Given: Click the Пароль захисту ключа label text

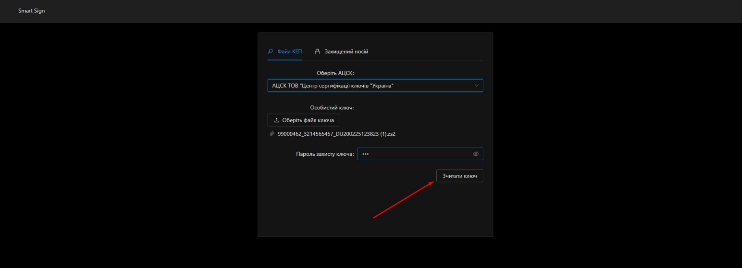Looking at the screenshot, I should coord(325,154).
